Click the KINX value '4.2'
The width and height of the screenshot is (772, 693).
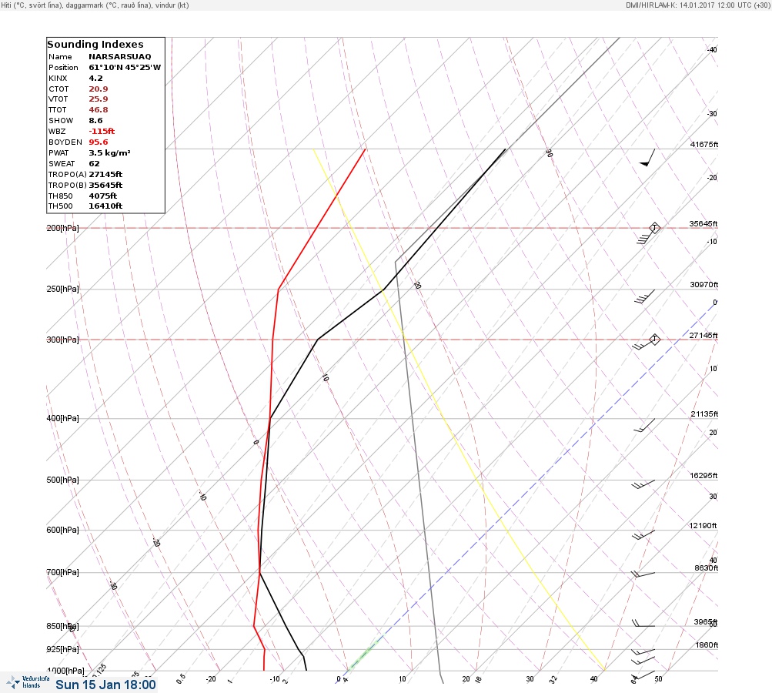tap(95, 79)
